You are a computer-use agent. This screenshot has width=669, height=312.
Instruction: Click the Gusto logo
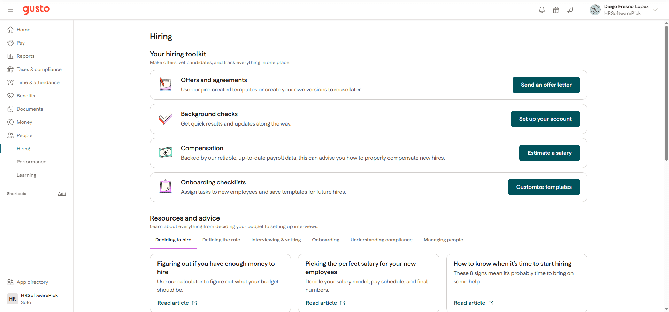click(36, 9)
